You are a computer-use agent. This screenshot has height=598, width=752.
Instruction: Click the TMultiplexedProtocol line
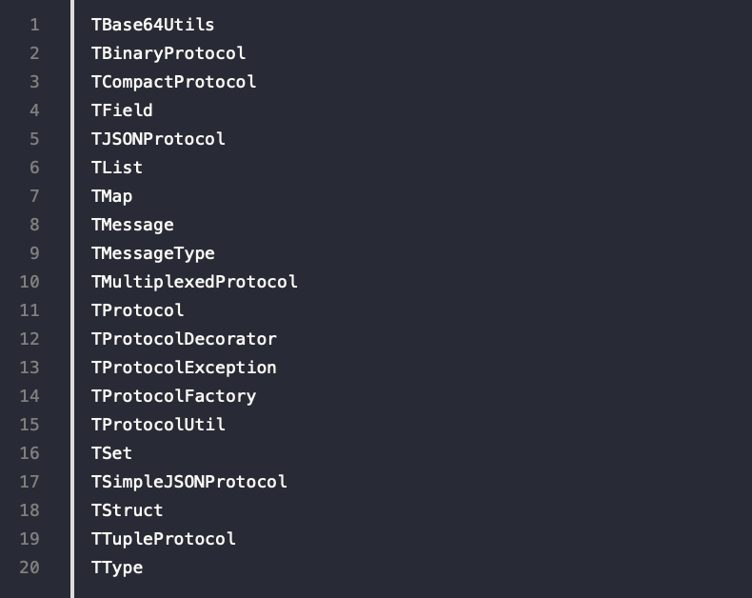[x=194, y=282]
